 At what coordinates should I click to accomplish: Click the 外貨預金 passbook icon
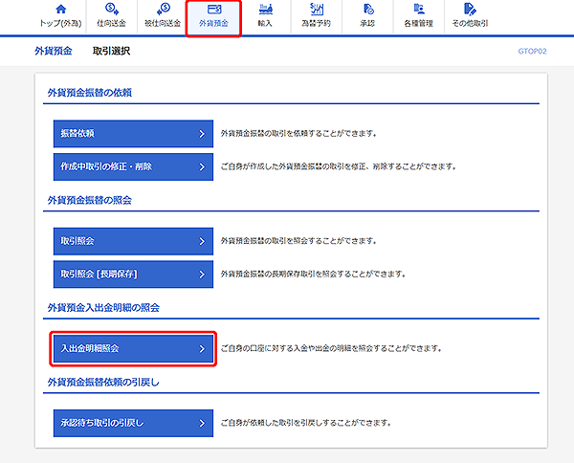pos(213,10)
